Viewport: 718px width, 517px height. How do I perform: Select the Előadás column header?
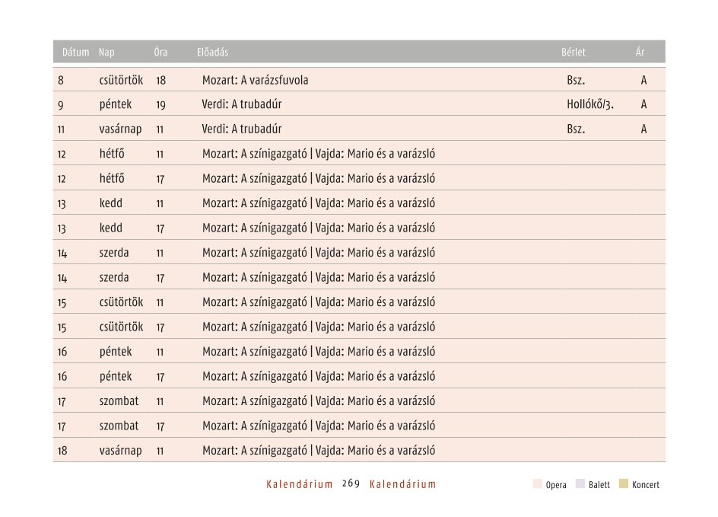tap(212, 52)
